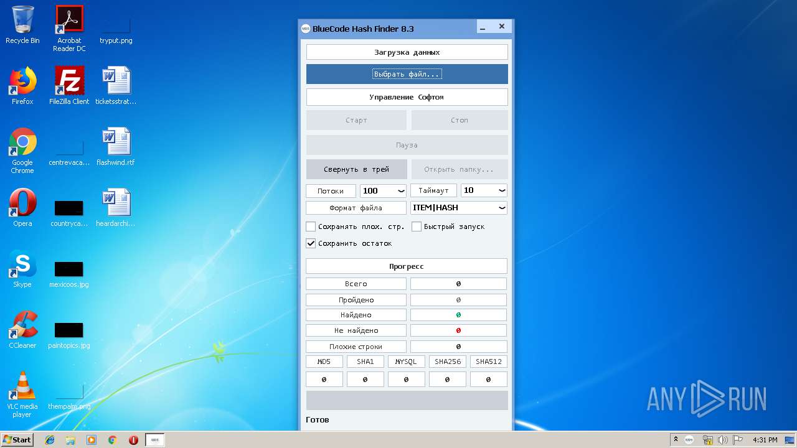This screenshot has height=448, width=797.
Task: Select the ticketsstrat document icon
Action: point(116,86)
